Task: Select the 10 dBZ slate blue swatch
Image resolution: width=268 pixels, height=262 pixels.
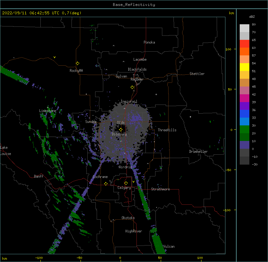Action: pos(244,145)
